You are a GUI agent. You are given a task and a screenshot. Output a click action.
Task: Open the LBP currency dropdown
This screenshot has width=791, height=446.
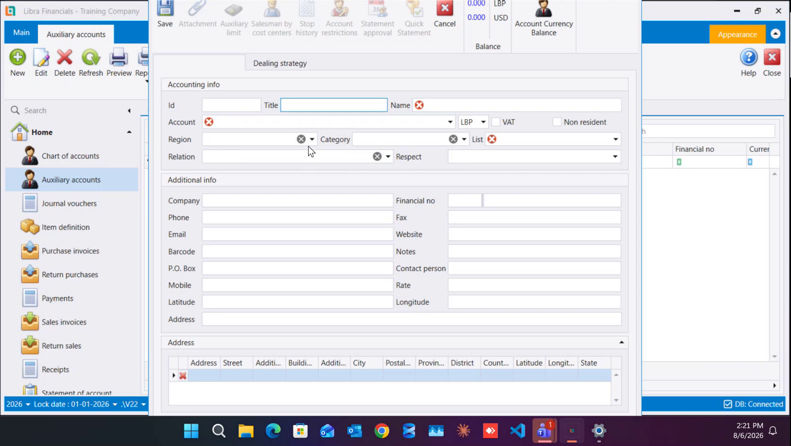coord(483,122)
